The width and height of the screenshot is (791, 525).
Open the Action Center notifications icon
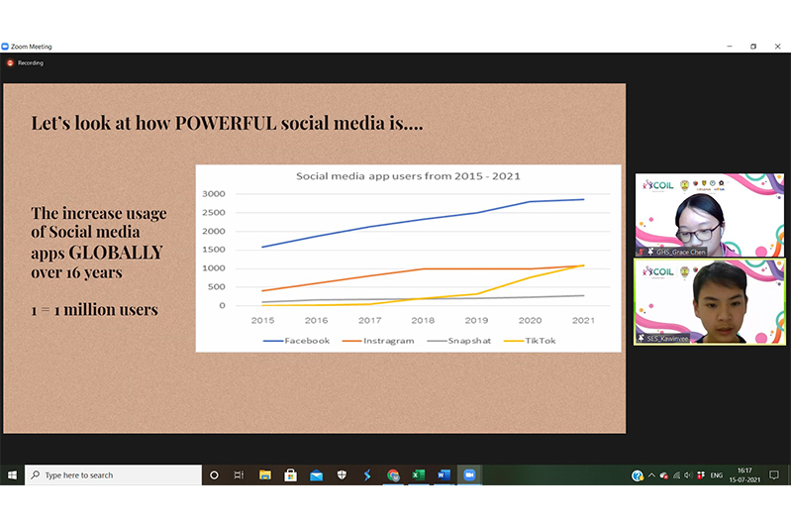point(774,475)
